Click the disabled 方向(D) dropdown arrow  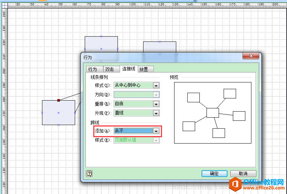point(156,95)
